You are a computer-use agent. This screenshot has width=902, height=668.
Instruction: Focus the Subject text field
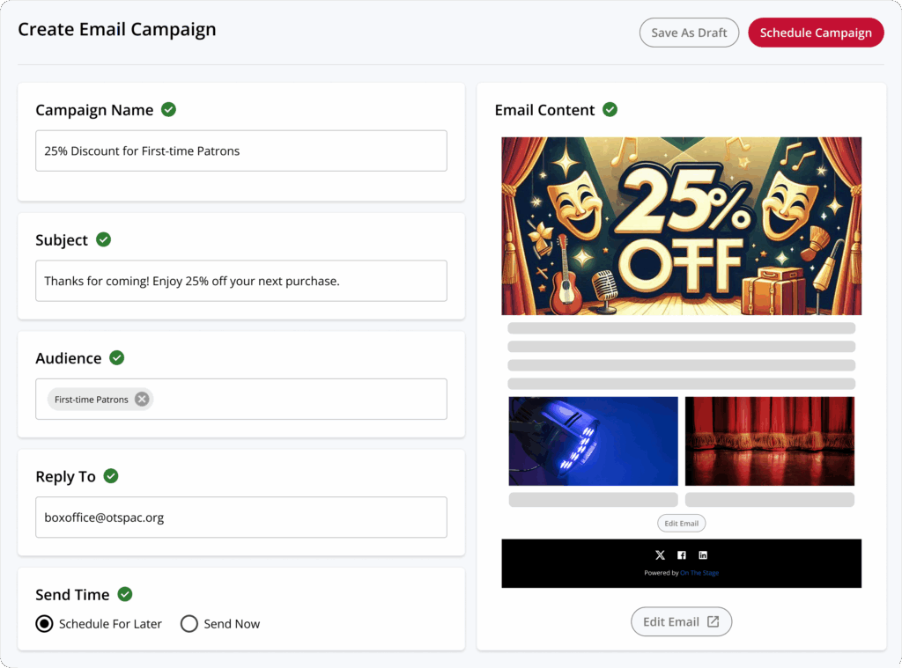click(x=241, y=281)
